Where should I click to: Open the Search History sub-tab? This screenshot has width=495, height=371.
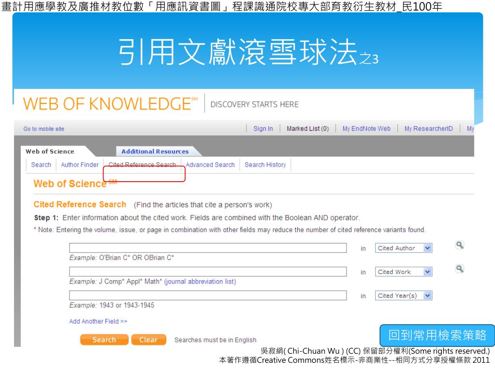[265, 165]
